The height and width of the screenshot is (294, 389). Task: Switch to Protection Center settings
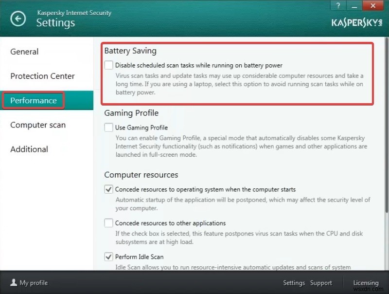42,76
